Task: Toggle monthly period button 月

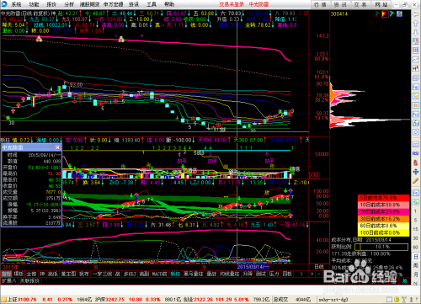Action: (416, 275)
